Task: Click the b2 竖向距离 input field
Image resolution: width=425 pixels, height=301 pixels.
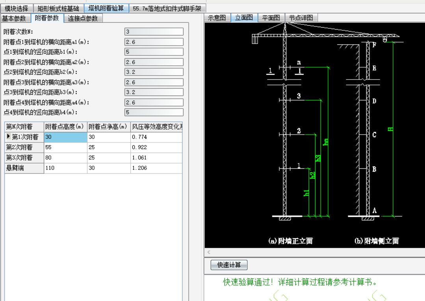Action: pos(154,72)
